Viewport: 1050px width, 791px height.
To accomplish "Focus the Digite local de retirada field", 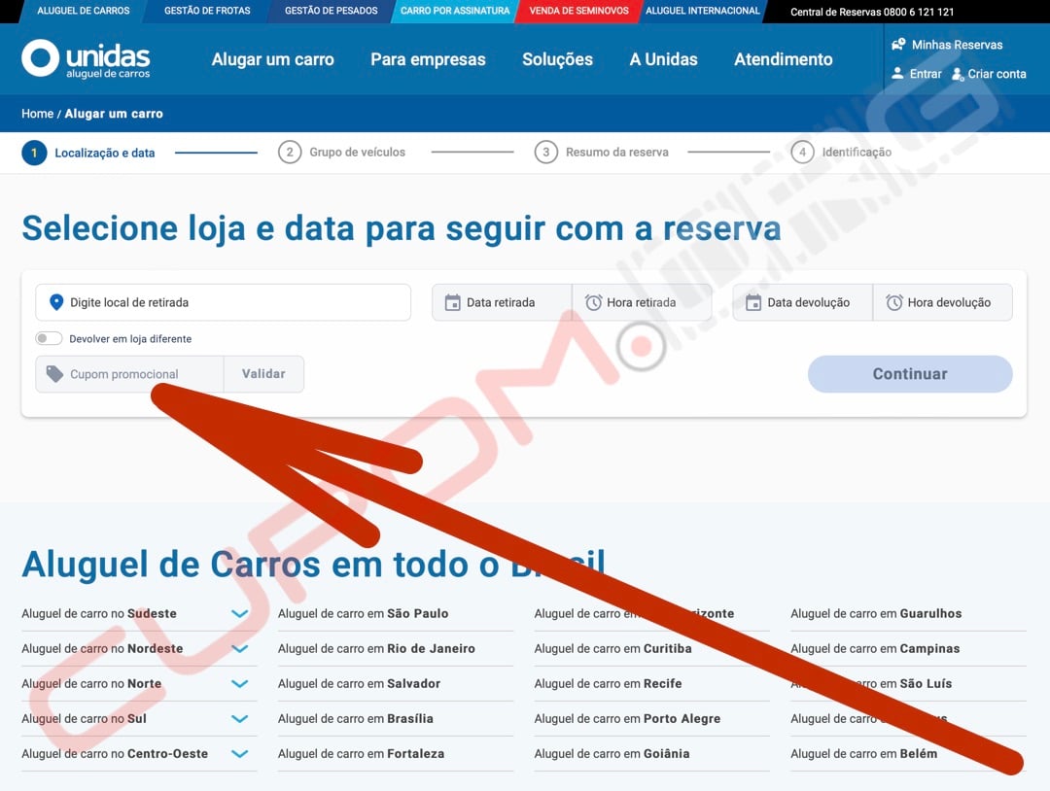I will 223,302.
